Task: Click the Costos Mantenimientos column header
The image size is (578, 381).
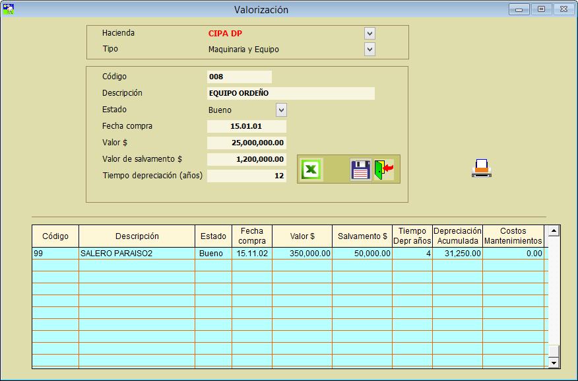Action: (x=513, y=236)
